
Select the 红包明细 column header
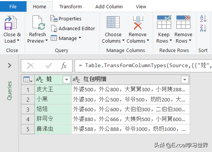tap(131, 80)
